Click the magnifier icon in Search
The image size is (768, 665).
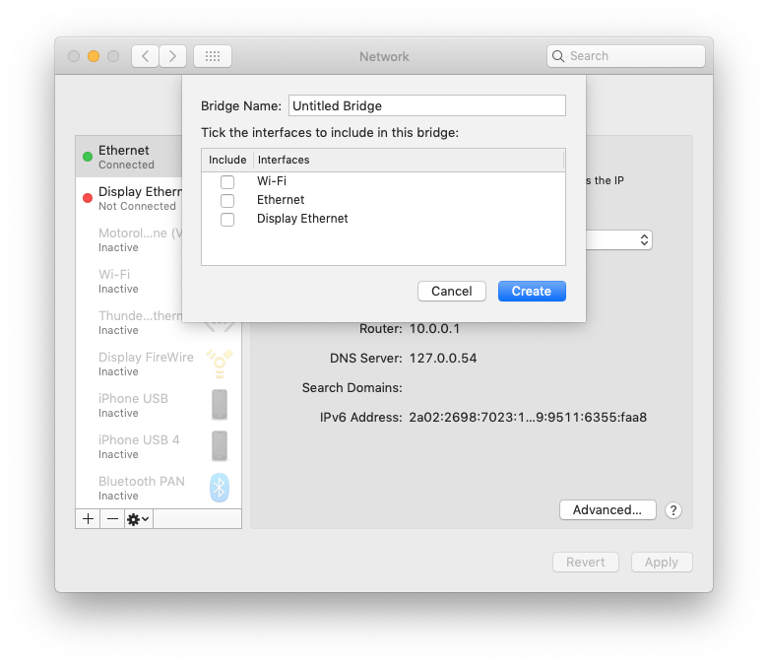[x=558, y=56]
